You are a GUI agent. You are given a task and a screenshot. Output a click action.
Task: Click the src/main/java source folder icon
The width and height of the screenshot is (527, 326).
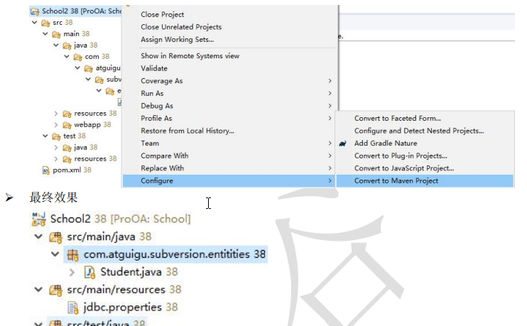55,237
